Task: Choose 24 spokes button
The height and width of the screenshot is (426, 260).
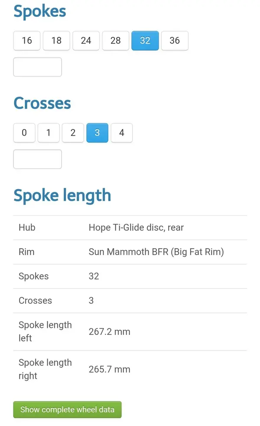Action: tap(86, 41)
